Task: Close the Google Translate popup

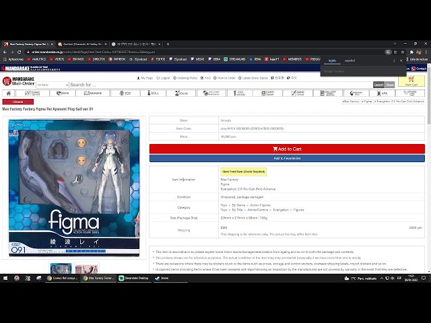Action: click(401, 61)
